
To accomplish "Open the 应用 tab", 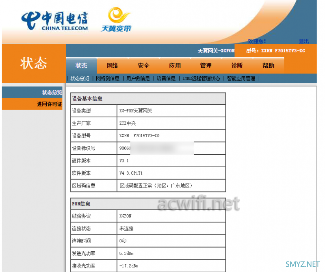I will (175, 66).
